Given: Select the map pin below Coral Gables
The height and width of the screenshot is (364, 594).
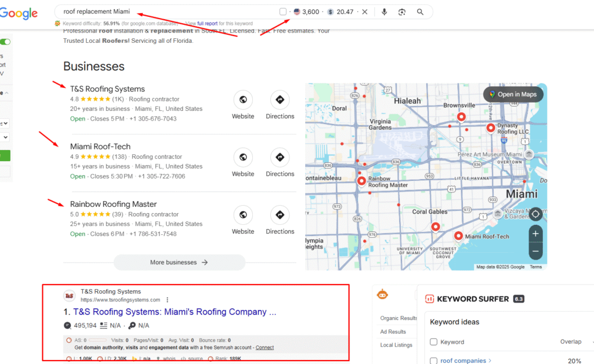Looking at the screenshot, I should [436, 227].
